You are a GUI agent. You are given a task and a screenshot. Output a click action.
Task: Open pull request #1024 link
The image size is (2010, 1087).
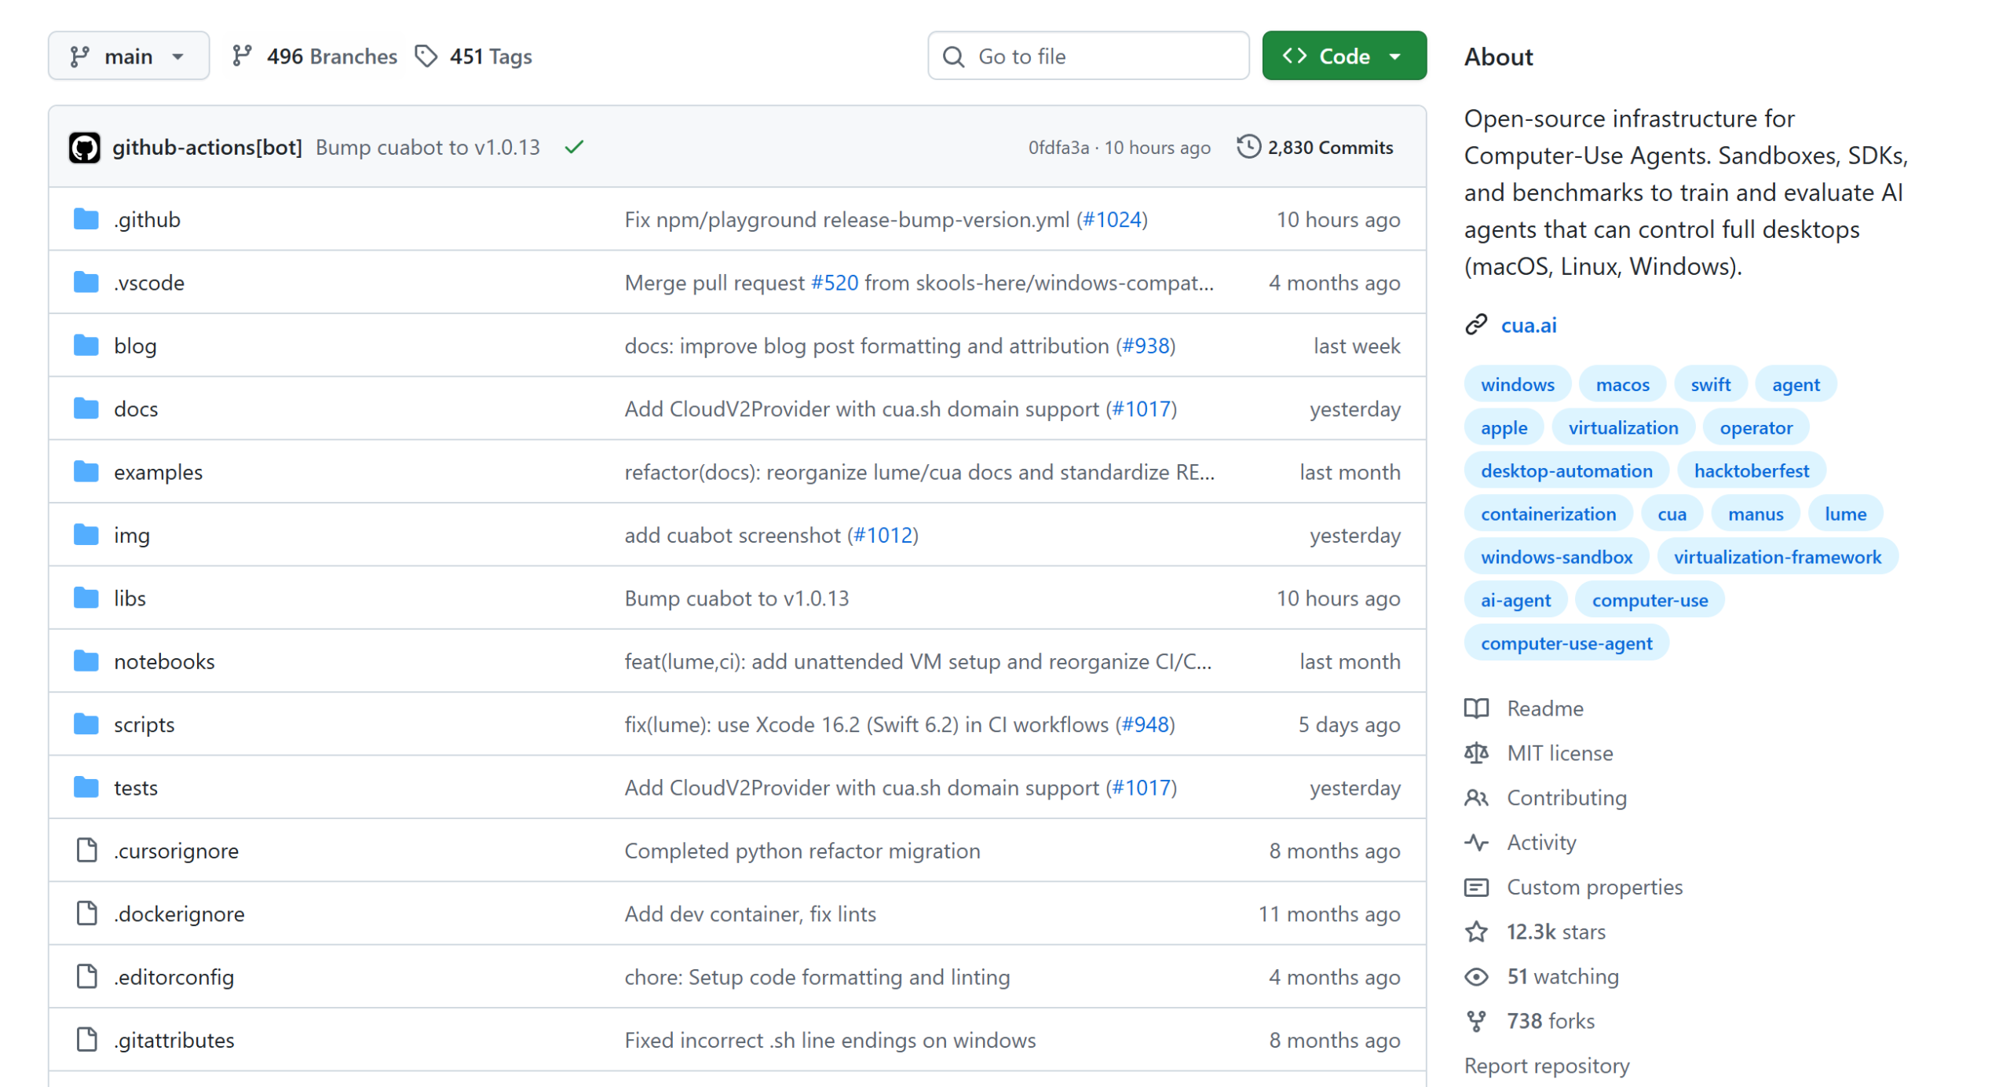coord(1111,220)
